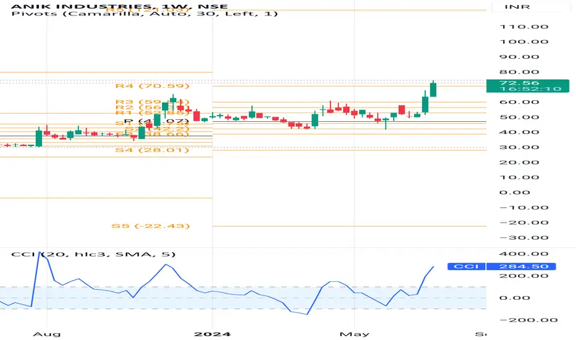Select the R4 (70.59) pivot label
Screen dimensions: 576x340
pyautogui.click(x=153, y=86)
